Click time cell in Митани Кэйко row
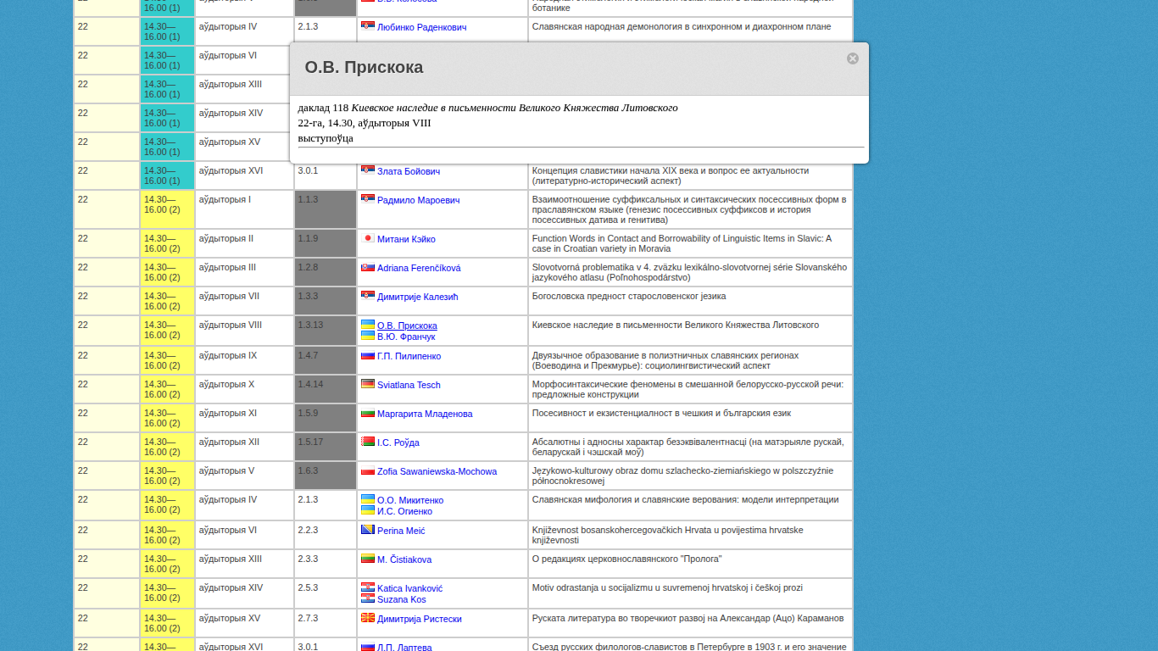Viewport: 1158px width, 651px height. pos(167,243)
